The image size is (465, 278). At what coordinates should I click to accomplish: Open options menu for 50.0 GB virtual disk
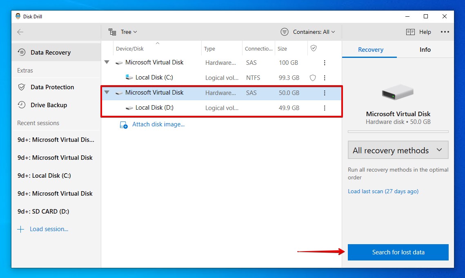click(325, 93)
